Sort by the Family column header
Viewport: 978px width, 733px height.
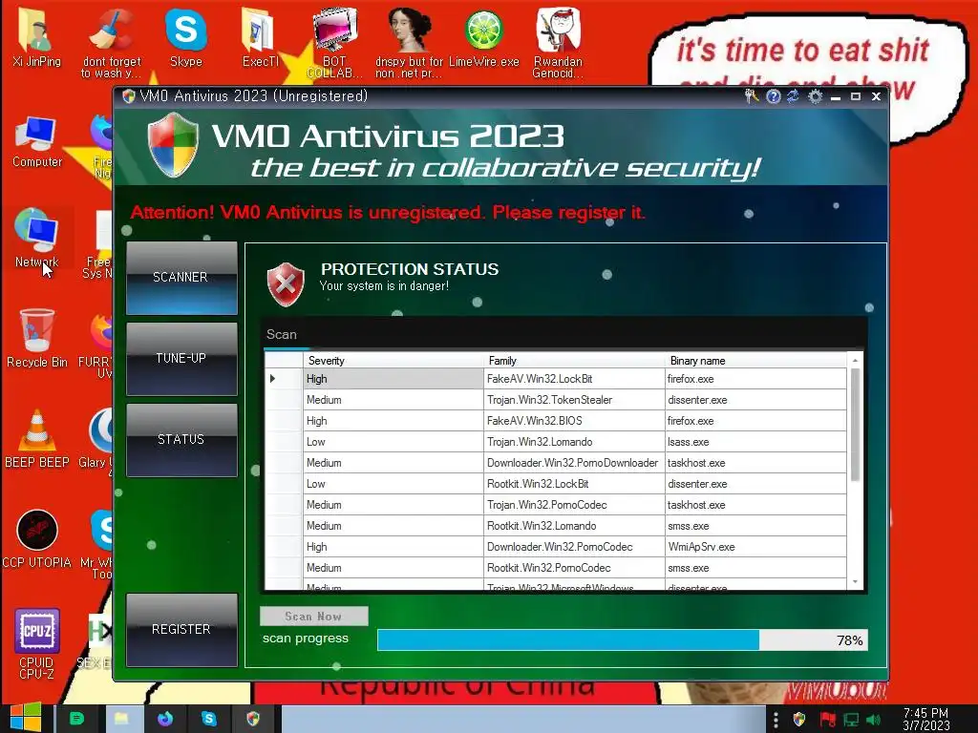coord(574,360)
